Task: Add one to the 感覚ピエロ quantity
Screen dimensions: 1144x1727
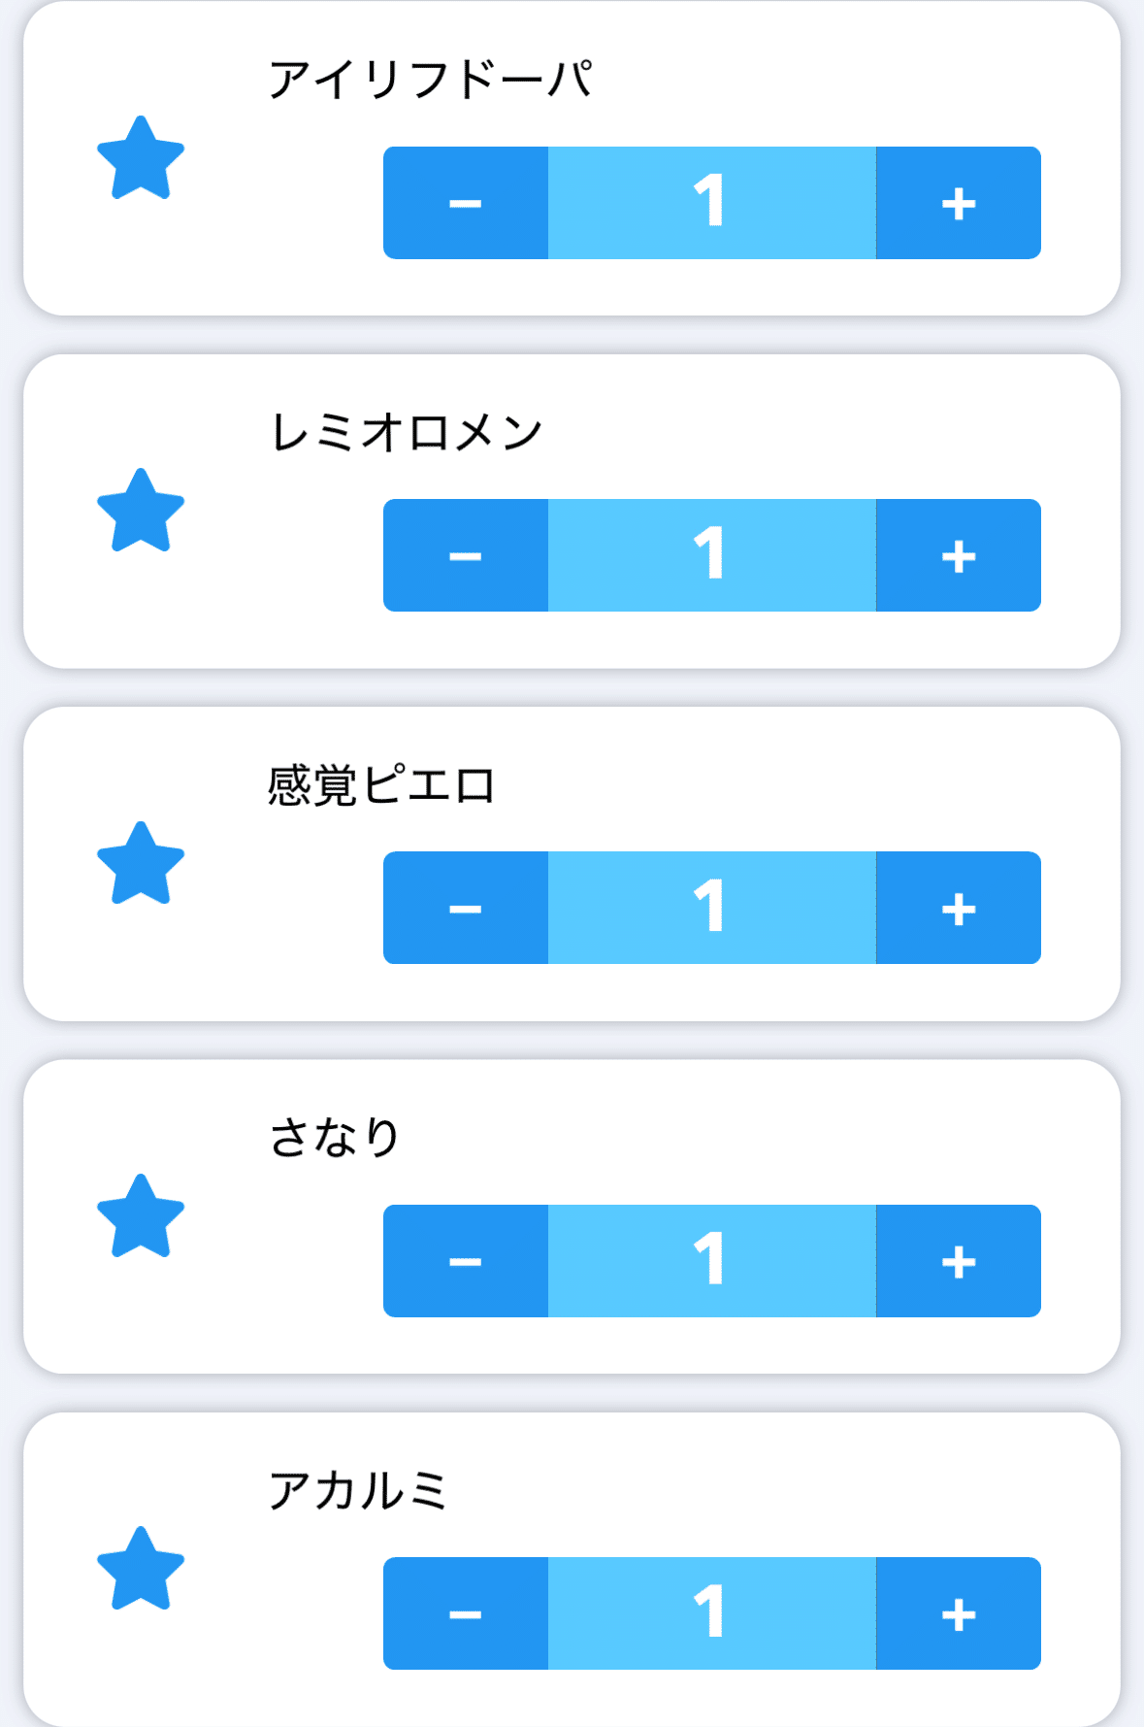Action: [958, 908]
